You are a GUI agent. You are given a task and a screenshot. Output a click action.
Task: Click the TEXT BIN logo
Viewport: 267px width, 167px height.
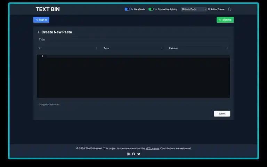[48, 9]
